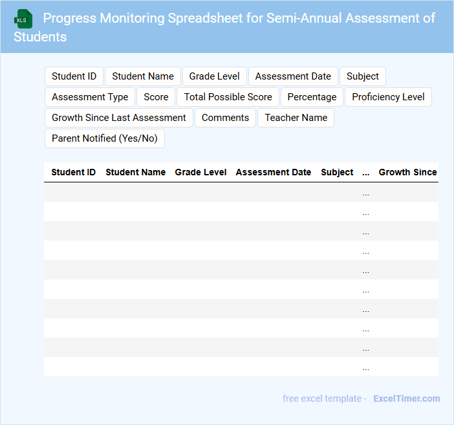Open the ExcelTimer.com link
Viewport: 454px width, 425px height.
coord(406,398)
